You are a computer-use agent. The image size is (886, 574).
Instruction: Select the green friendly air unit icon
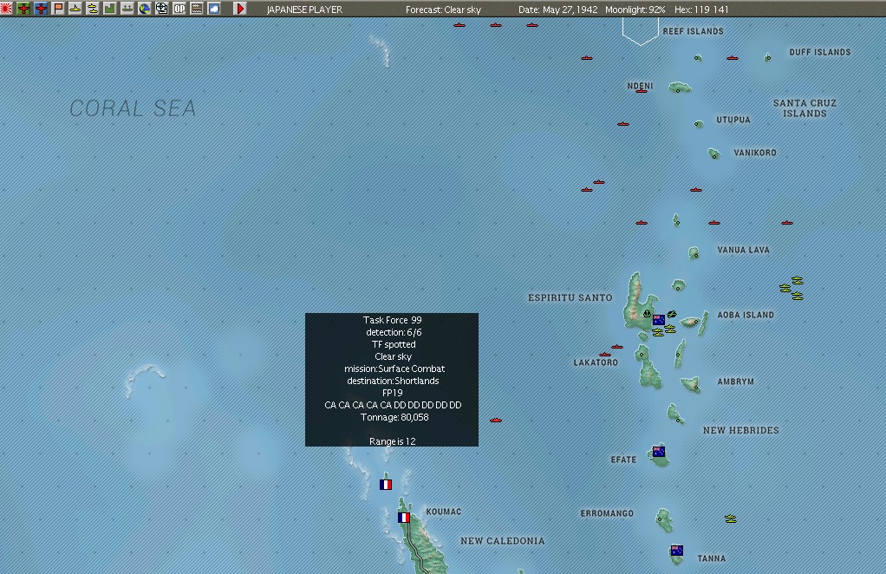click(x=23, y=9)
